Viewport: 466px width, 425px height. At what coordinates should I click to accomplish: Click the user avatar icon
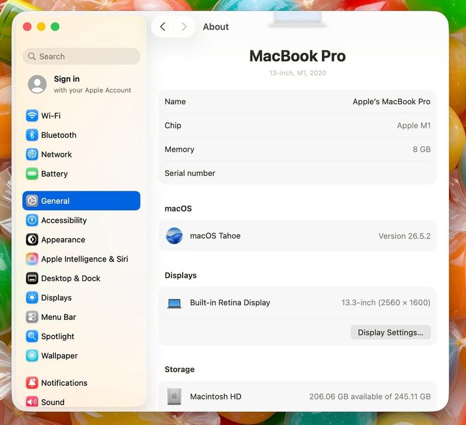(37, 84)
